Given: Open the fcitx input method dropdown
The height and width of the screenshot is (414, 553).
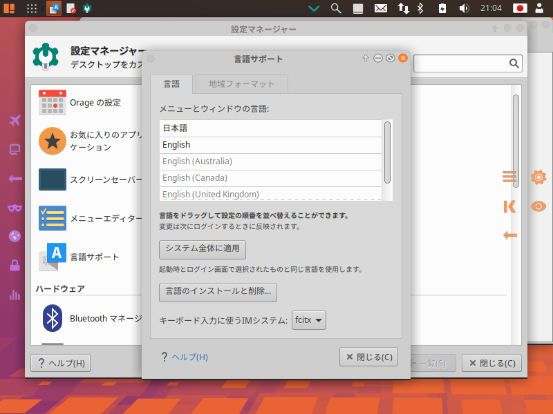Looking at the screenshot, I should click(309, 320).
